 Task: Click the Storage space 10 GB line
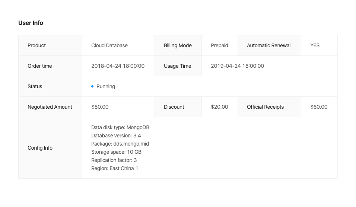pos(116,152)
